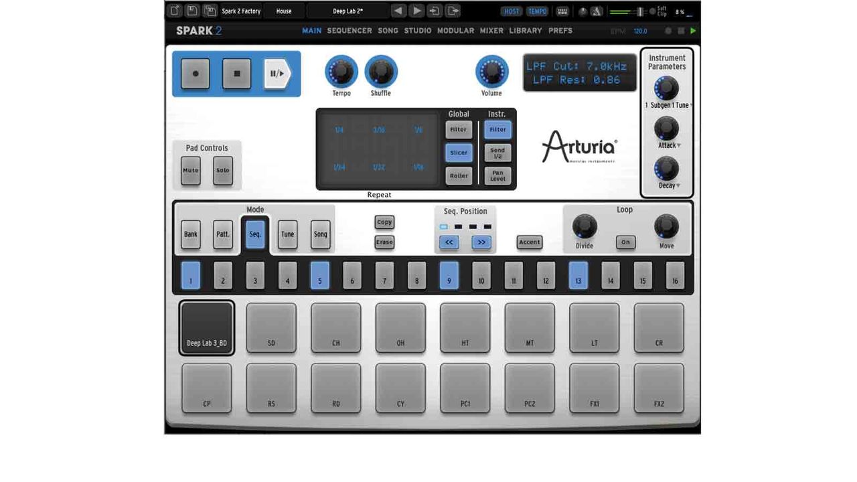This screenshot has height=482, width=857.
Task: Toggle TEMPO sync button
Action: pyautogui.click(x=537, y=11)
